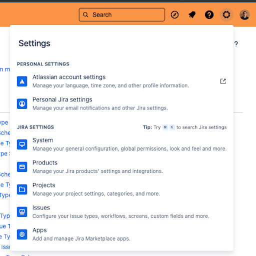This screenshot has width=256, height=256.
Task: Click the Search input field
Action: pos(122,14)
